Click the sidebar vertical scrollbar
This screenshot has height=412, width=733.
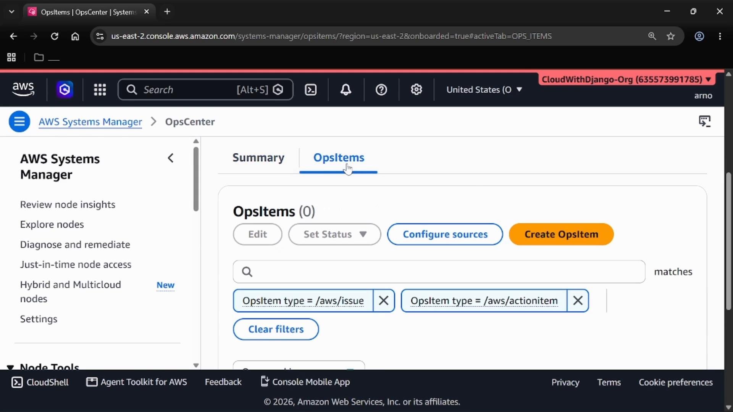coord(196,179)
